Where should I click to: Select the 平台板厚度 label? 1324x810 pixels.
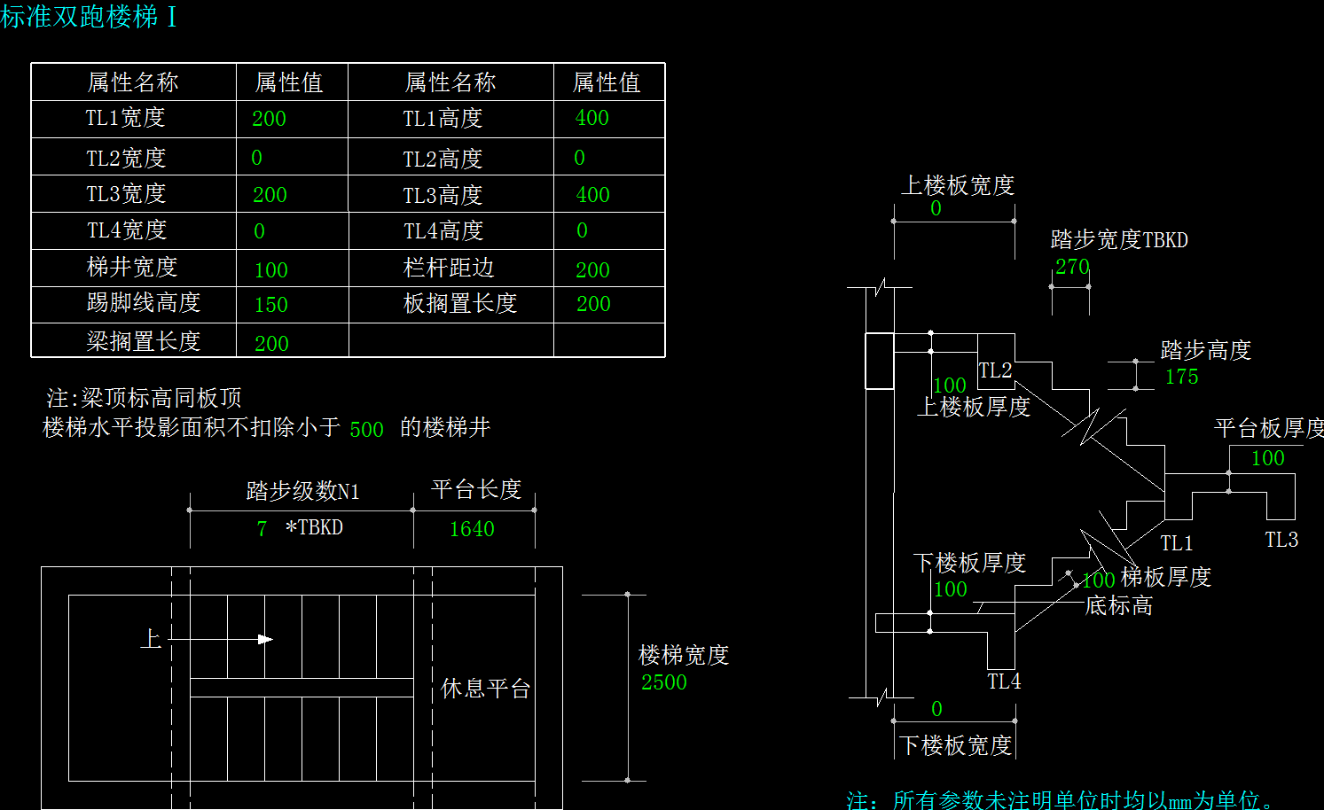[x=1269, y=429]
